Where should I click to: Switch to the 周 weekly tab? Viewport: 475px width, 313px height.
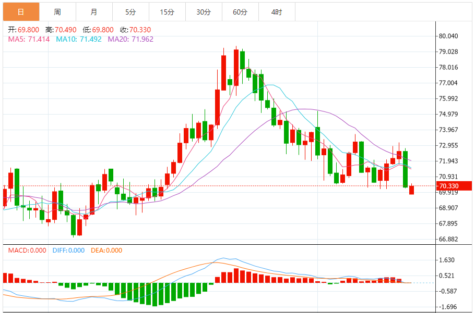click(x=57, y=12)
